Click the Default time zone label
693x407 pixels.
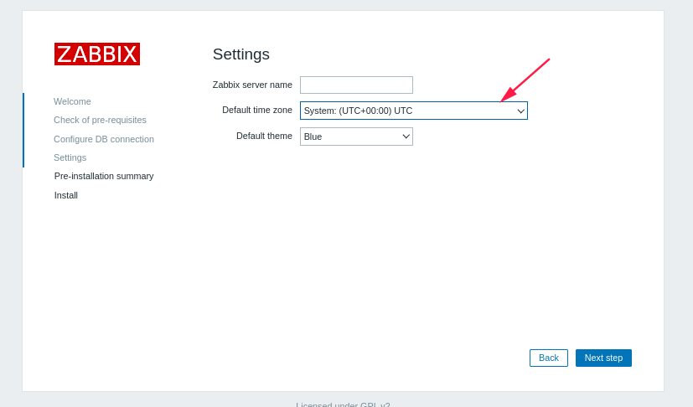click(257, 110)
